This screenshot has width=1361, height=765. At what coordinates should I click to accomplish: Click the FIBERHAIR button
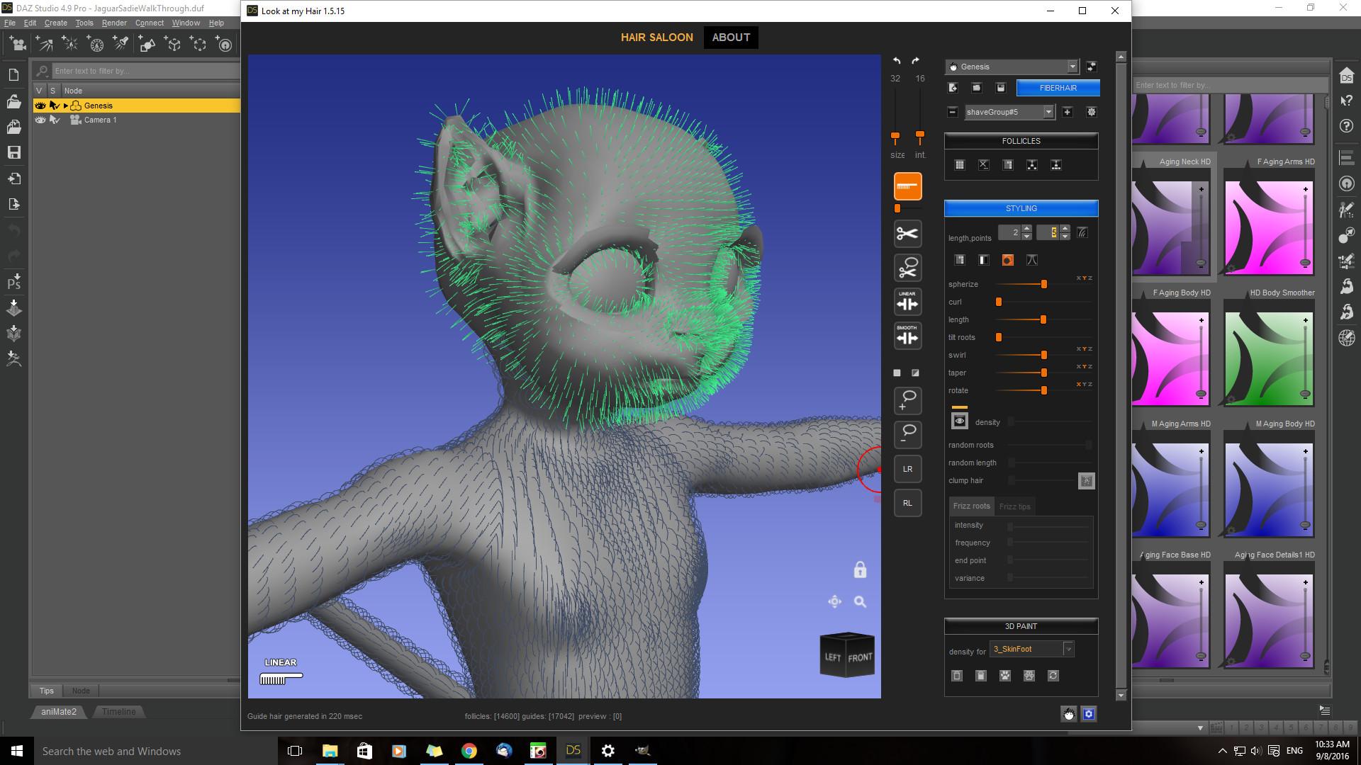[x=1058, y=88]
